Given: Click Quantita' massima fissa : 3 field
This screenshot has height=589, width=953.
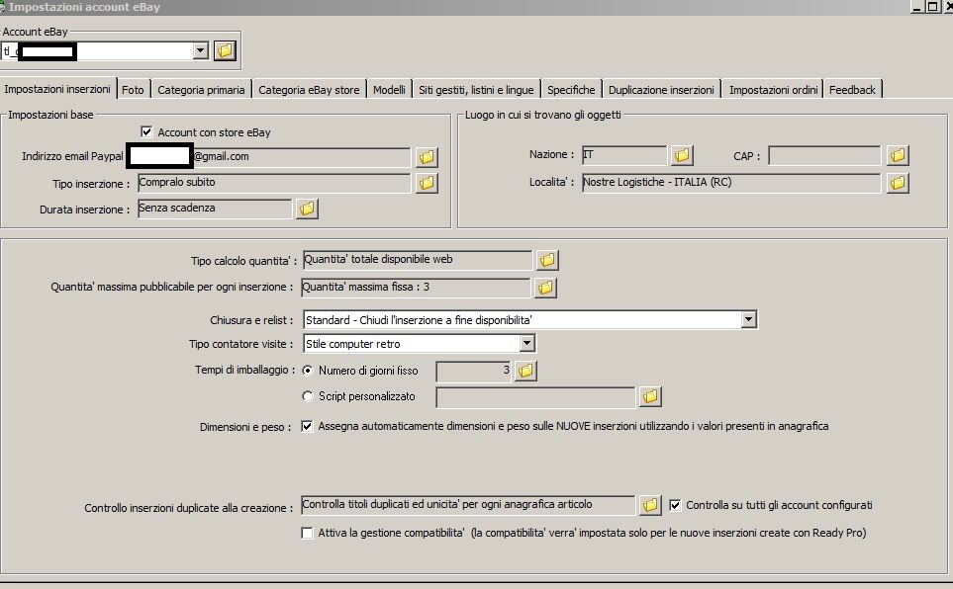Looking at the screenshot, I should (416, 288).
